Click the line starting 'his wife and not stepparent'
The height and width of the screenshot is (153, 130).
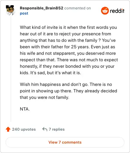tap(68, 53)
